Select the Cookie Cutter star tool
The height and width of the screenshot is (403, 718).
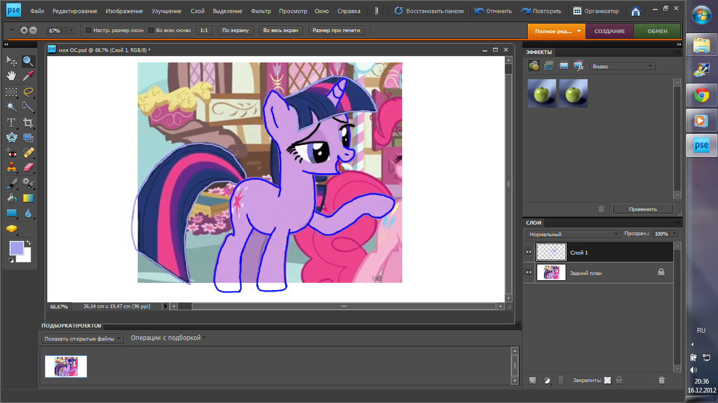pyautogui.click(x=12, y=137)
